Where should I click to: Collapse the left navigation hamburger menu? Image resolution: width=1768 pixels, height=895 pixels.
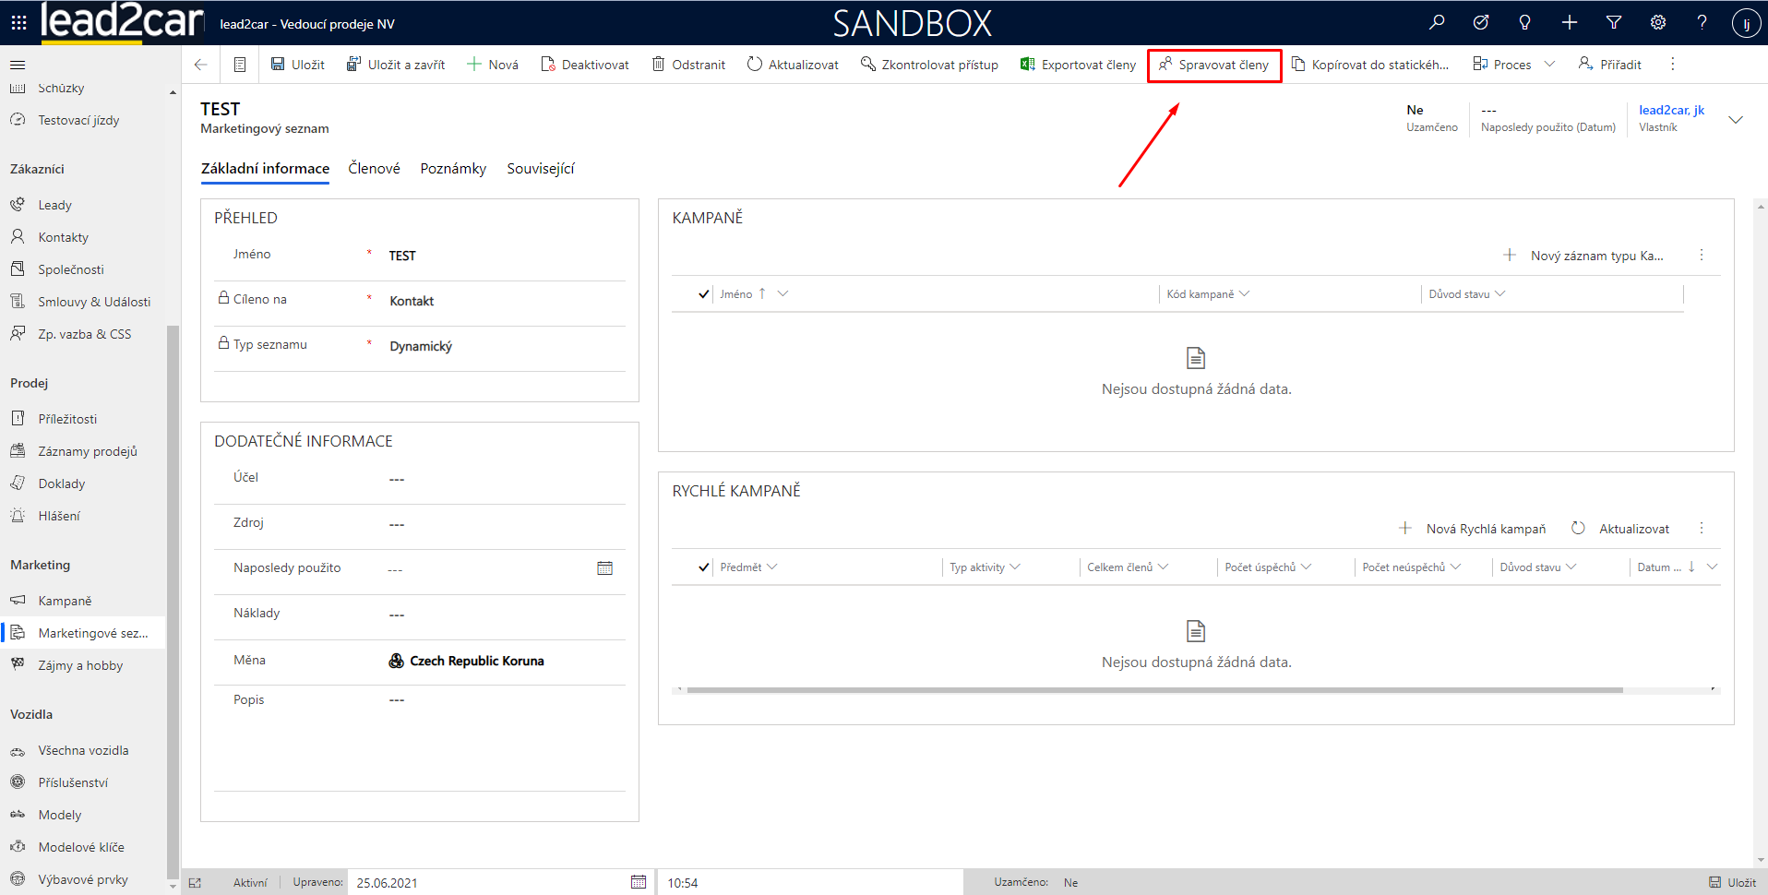pos(18,65)
